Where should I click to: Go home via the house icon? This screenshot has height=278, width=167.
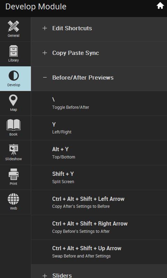pos(160,6)
